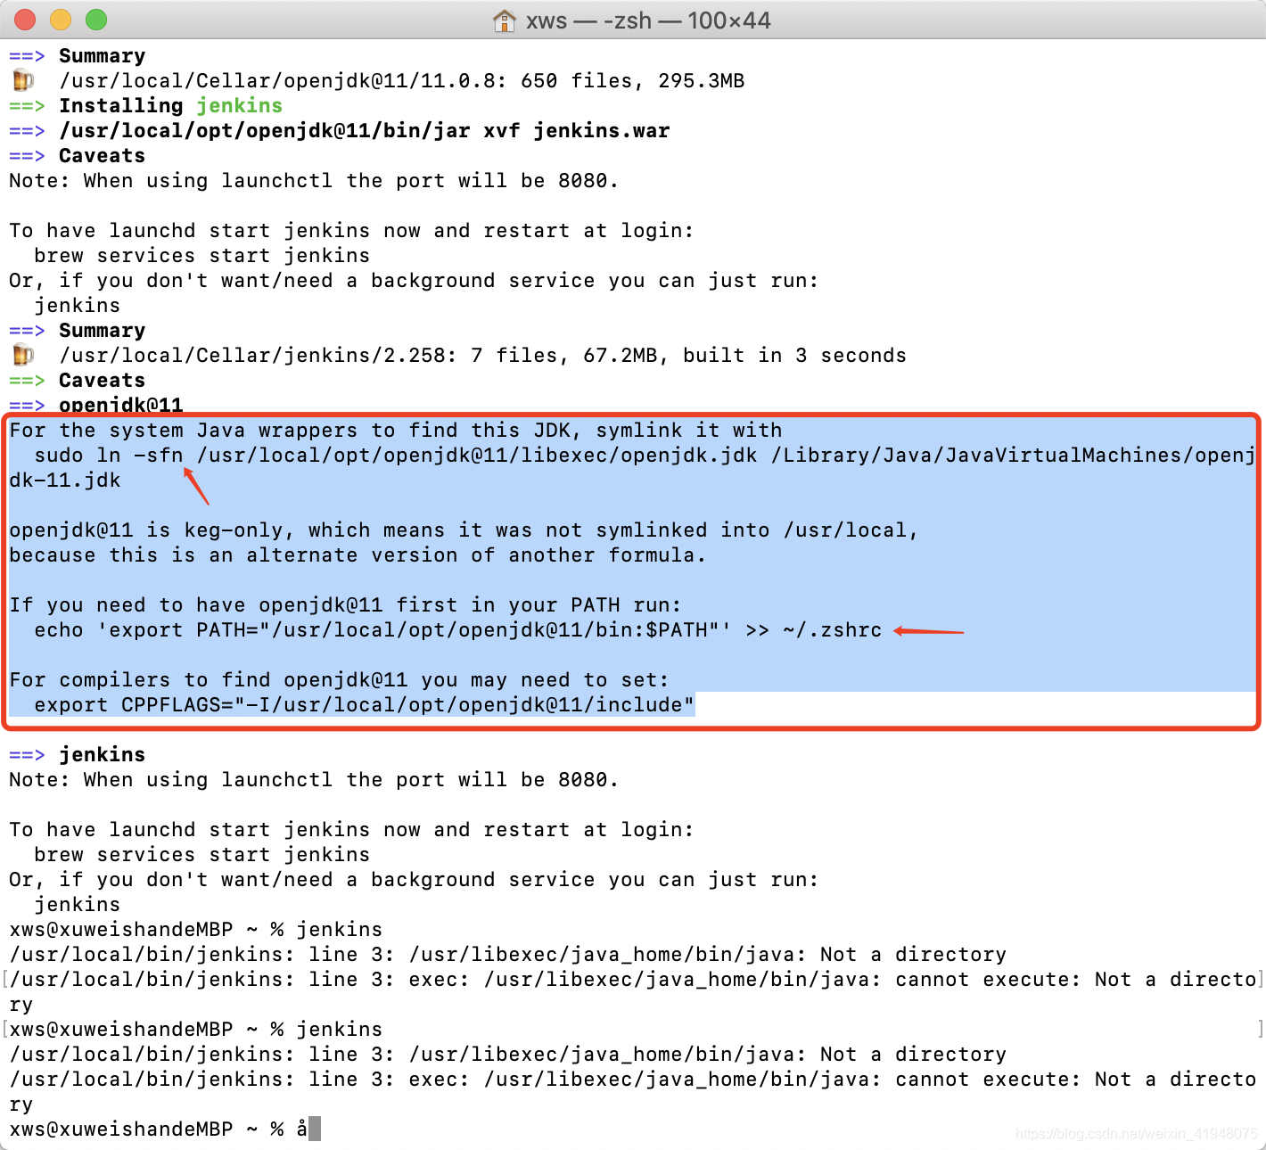The image size is (1266, 1150).
Task: Click the second 'Summary' heading above jenkins Cellar path
Action: pyautogui.click(x=102, y=330)
